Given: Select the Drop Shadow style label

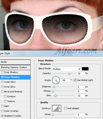Looking at the screenshot, I should click(x=11, y=72).
